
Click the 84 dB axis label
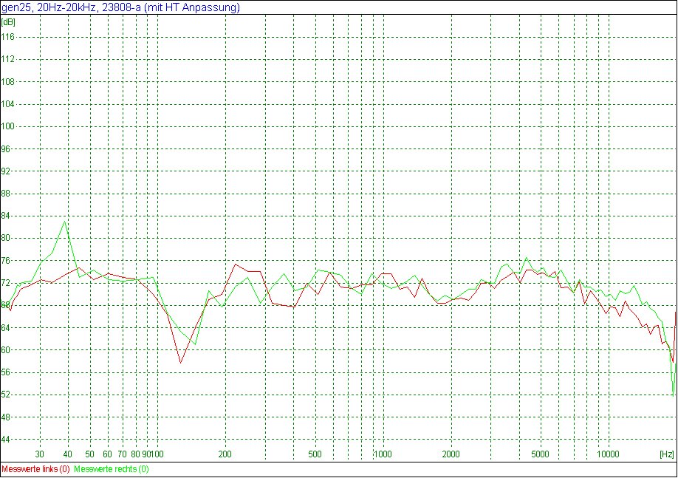(x=6, y=216)
